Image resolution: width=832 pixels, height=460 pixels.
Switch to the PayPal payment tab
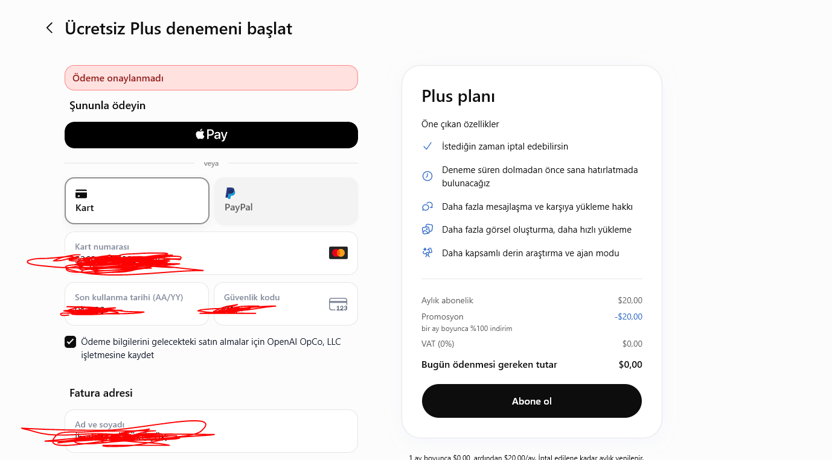286,201
